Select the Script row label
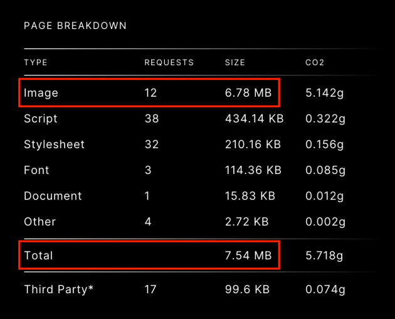This screenshot has height=319, width=395. (41, 119)
